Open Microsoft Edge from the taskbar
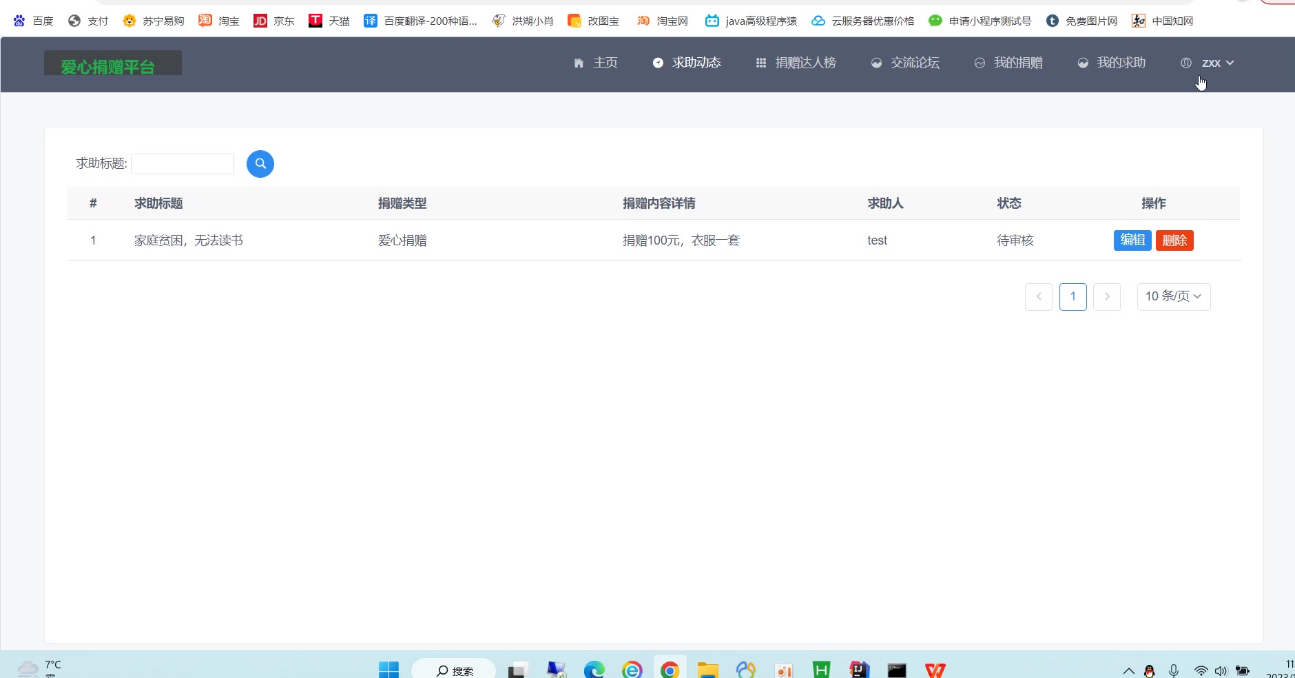Image resolution: width=1295 pixels, height=678 pixels. 594,670
